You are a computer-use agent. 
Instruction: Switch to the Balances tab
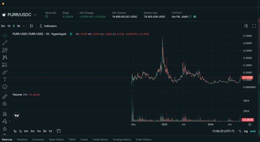click(x=7, y=139)
